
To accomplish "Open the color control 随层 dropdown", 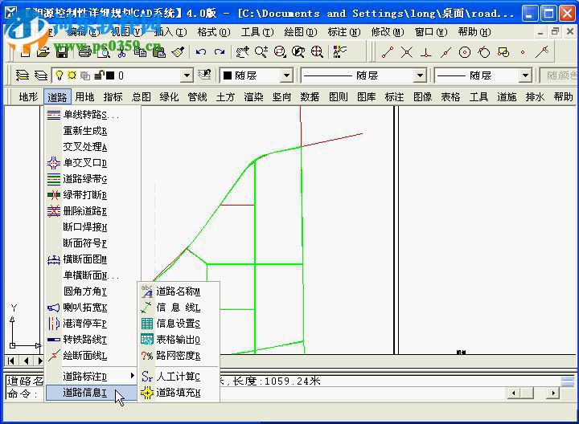I will pyautogui.click(x=286, y=76).
